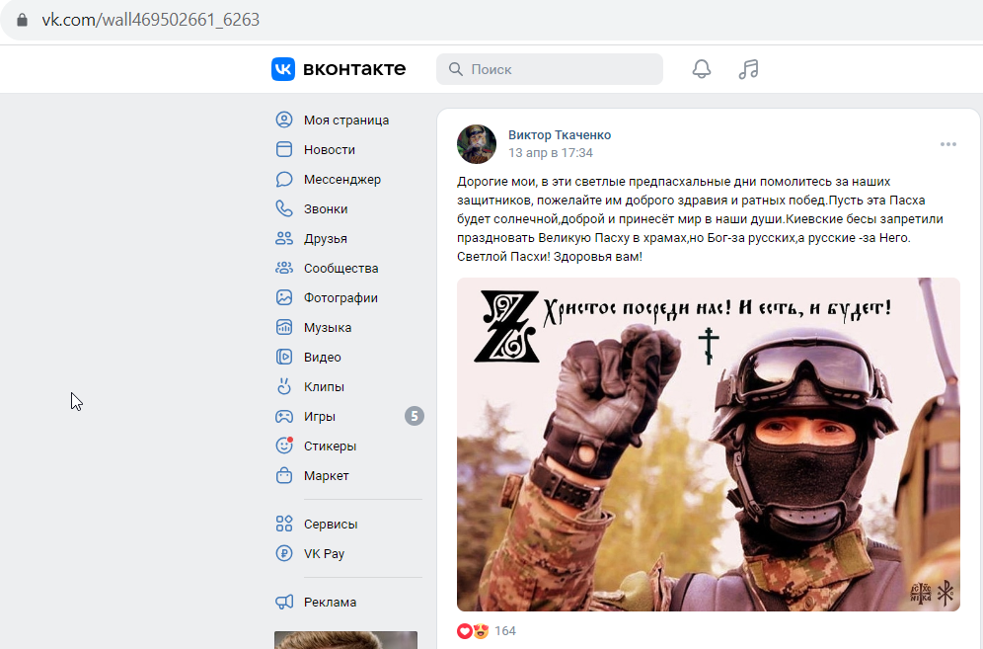The height and width of the screenshot is (649, 983).
Task: Open the Сервисы menu item
Action: pos(331,525)
